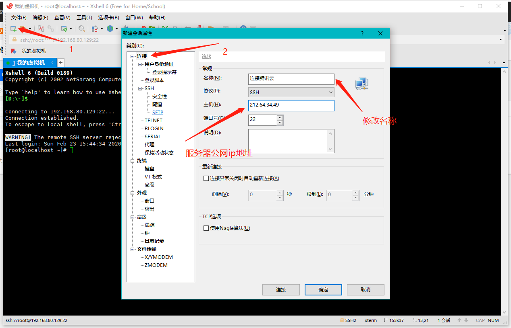Collapse the 终端 tree node

[x=133, y=161]
